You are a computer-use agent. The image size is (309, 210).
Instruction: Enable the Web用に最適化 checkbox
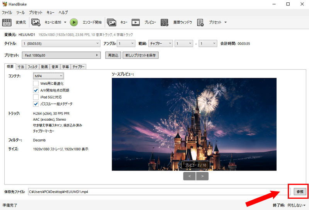pos(36,83)
